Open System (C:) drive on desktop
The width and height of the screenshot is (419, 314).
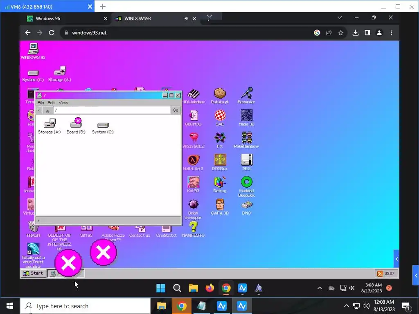click(x=33, y=76)
